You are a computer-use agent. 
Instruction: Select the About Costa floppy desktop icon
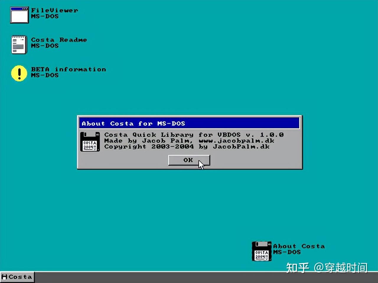click(262, 251)
